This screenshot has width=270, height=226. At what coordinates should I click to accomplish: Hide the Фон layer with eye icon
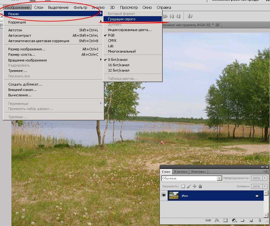(164, 196)
